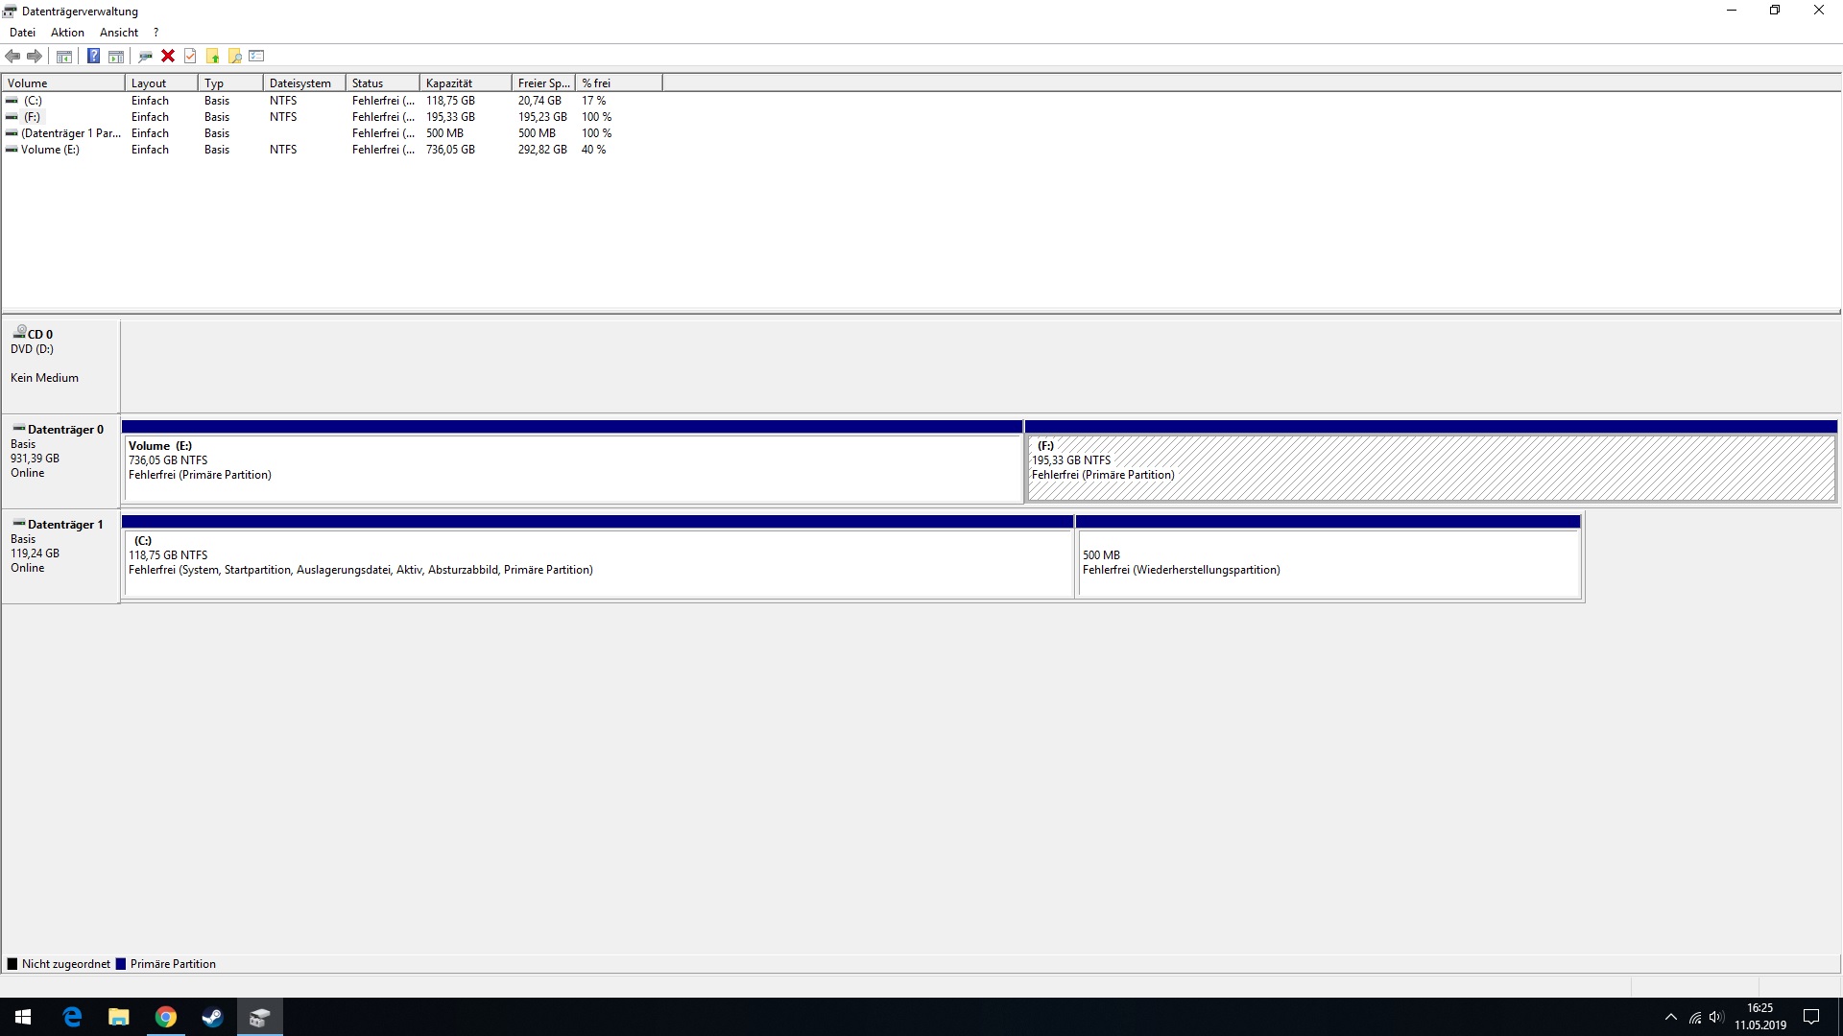Click the red X delete toolbar icon
Screen dimensions: 1843x1036
click(x=168, y=56)
